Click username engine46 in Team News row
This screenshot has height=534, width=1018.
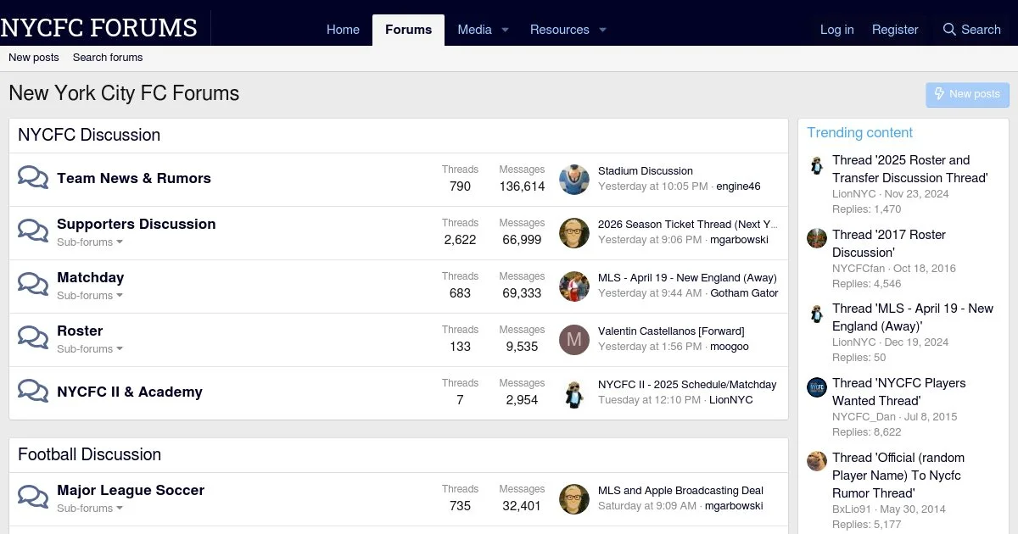coord(738,186)
